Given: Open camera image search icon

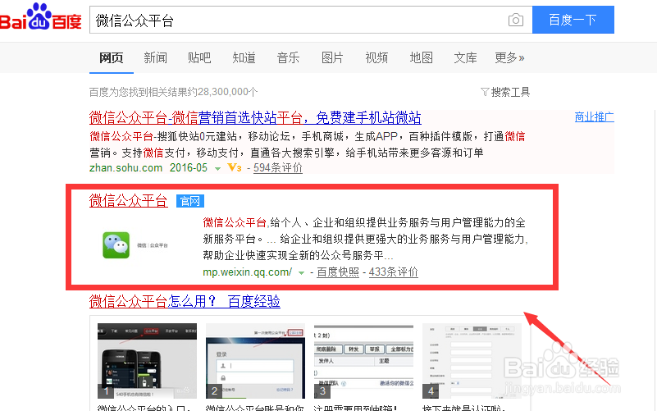Looking at the screenshot, I should click(515, 20).
